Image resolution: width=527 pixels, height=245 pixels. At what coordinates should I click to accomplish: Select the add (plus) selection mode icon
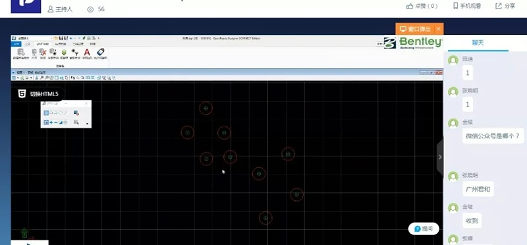point(51,122)
